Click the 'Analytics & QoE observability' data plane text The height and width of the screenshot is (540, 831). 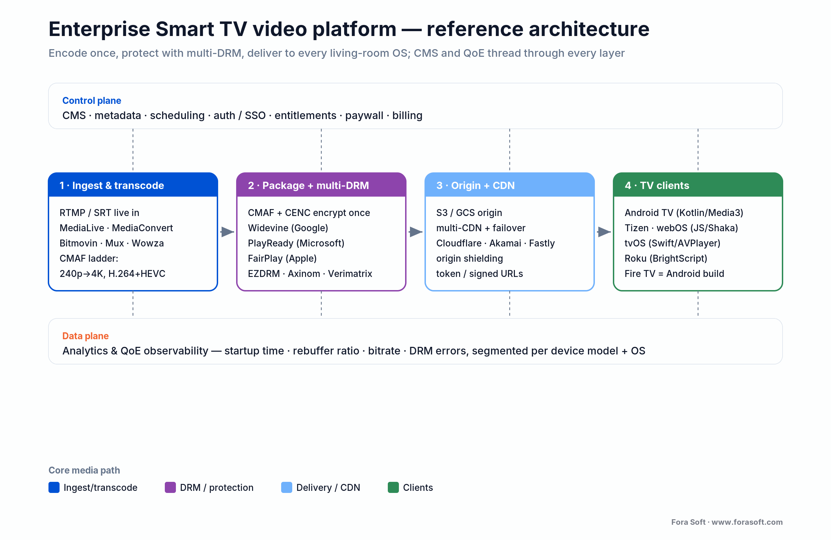coord(354,351)
